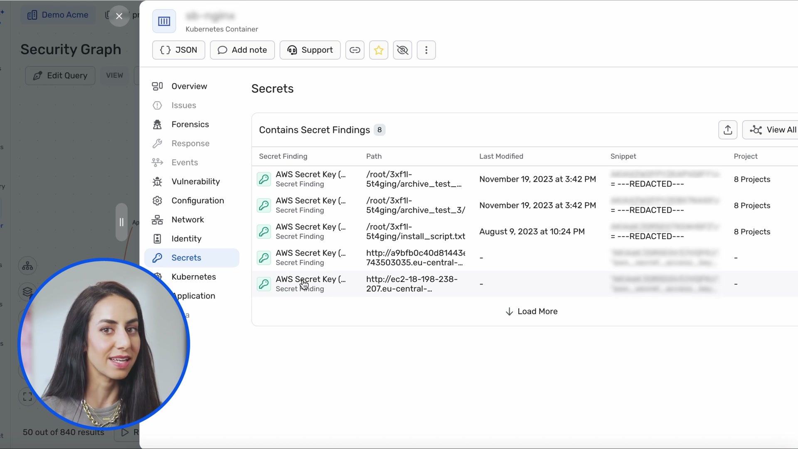Click the key icon of the install_script.txt finding
The width and height of the screenshot is (798, 449).
[264, 232]
